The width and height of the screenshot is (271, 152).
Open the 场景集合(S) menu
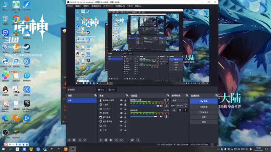coord(120,6)
